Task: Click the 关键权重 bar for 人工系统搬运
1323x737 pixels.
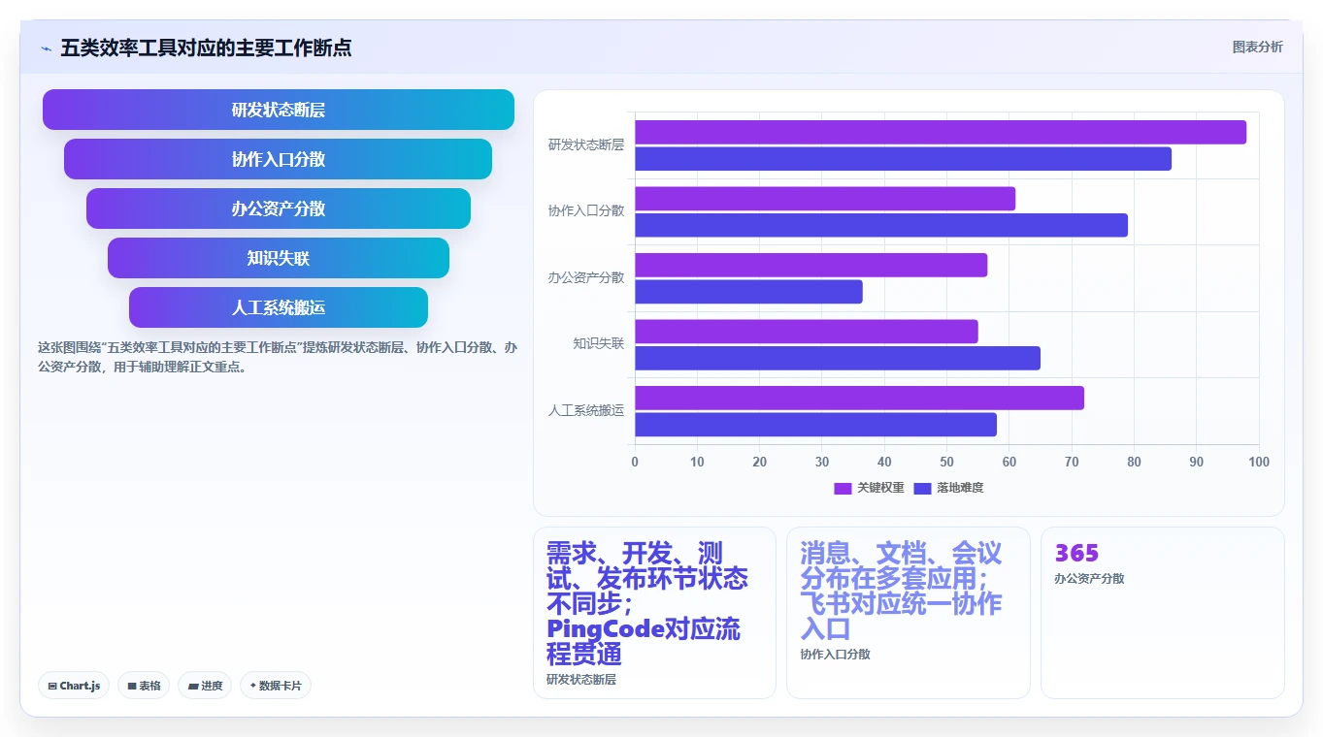Action: point(859,398)
